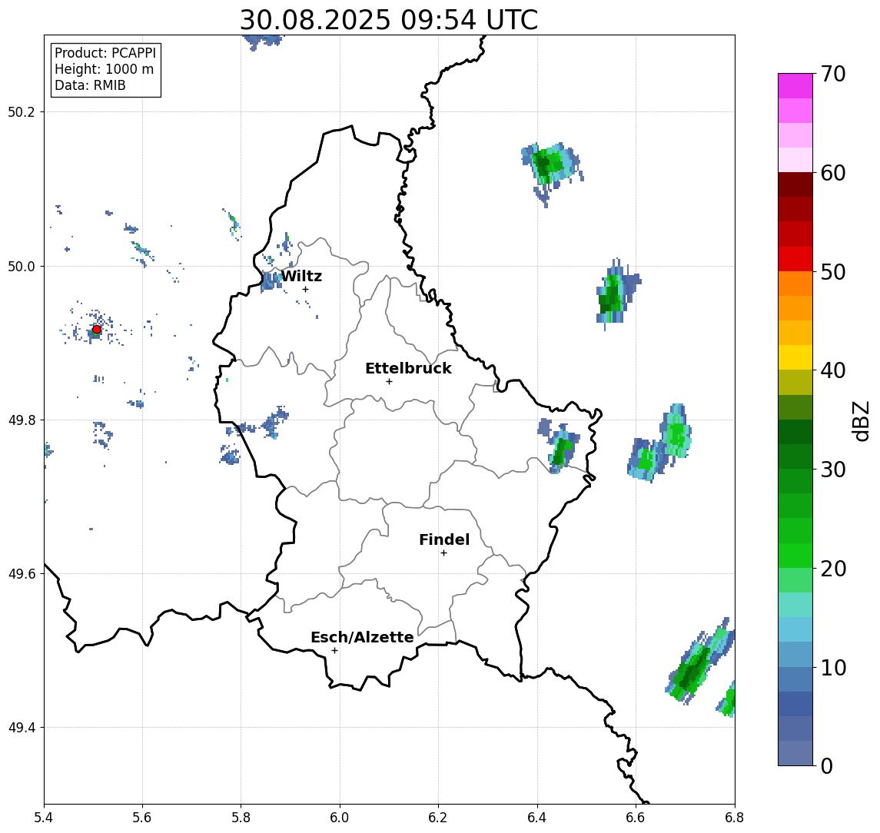Click the magenta swatch at top of colorbar
The width and height of the screenshot is (880, 833).
tap(795, 86)
